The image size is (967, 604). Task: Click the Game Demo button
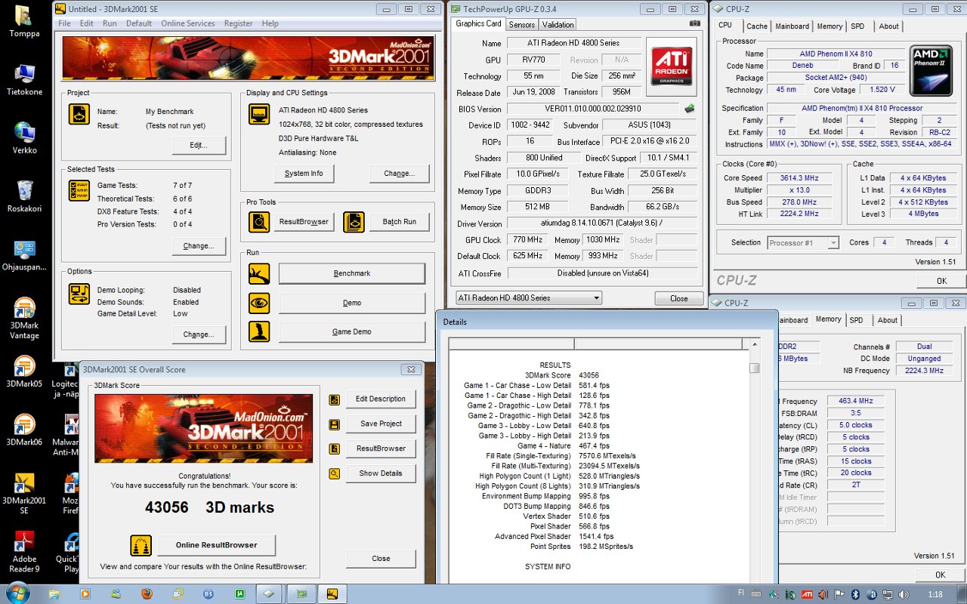[352, 332]
